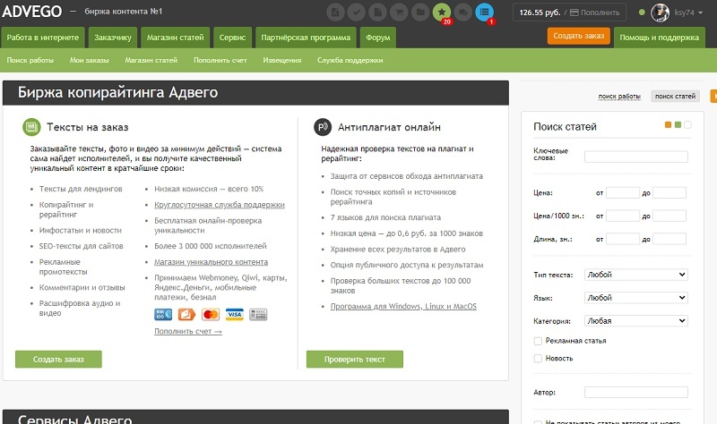Click the Пополнить card link in header
Image resolution: width=717 pixels, height=424 pixels.
click(x=595, y=13)
